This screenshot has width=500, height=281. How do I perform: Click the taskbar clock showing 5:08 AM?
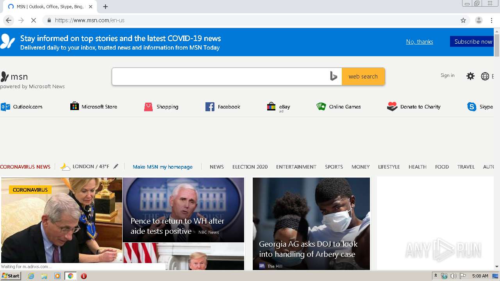pyautogui.click(x=480, y=276)
